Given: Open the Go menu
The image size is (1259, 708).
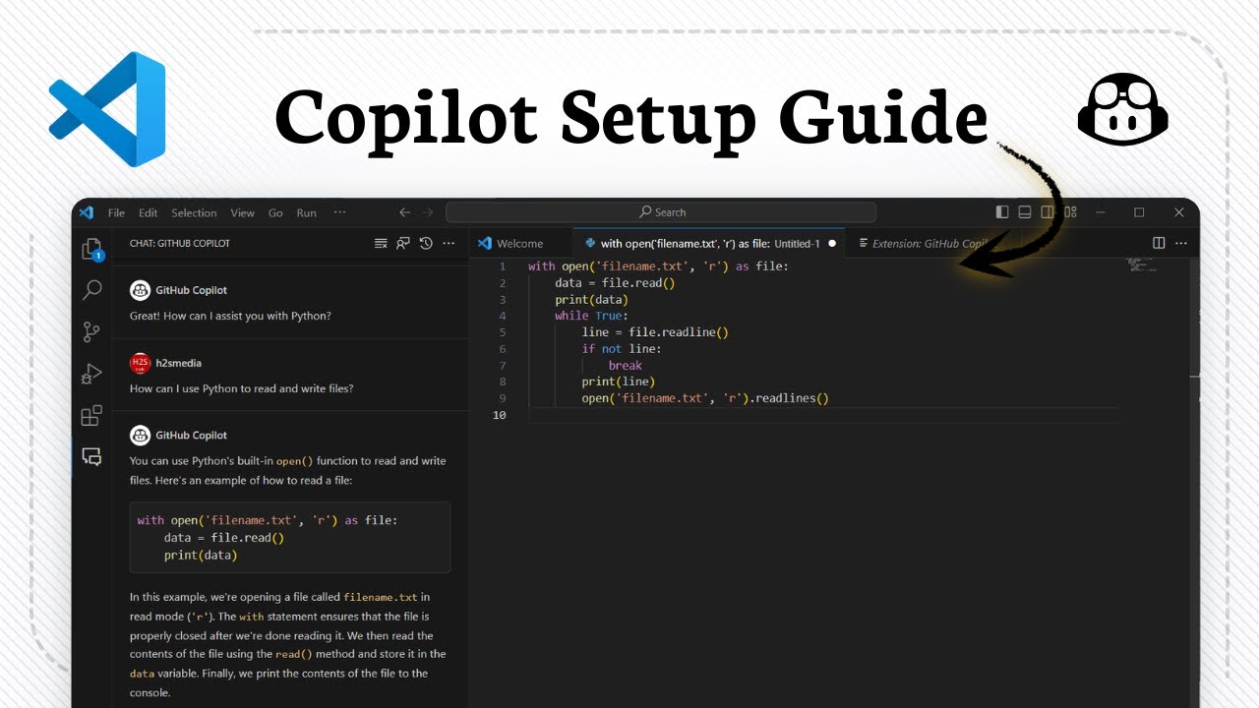Looking at the screenshot, I should [275, 212].
